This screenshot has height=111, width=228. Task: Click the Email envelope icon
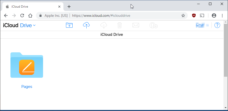[x=136, y=25]
